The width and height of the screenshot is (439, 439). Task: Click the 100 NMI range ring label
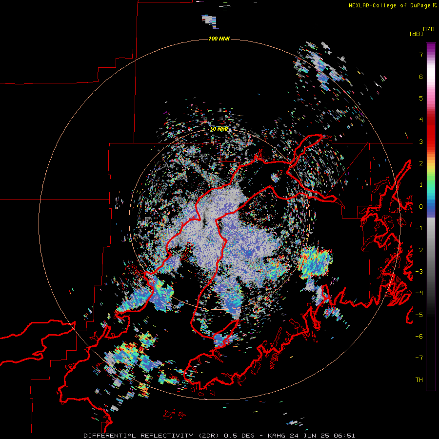219,39
